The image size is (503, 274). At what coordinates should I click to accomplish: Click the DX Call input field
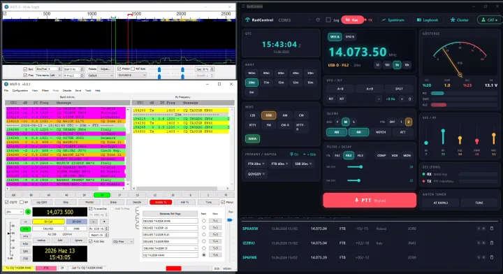(48, 229)
